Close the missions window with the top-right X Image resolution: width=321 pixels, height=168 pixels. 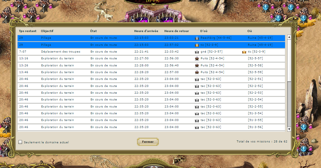pos(295,19)
